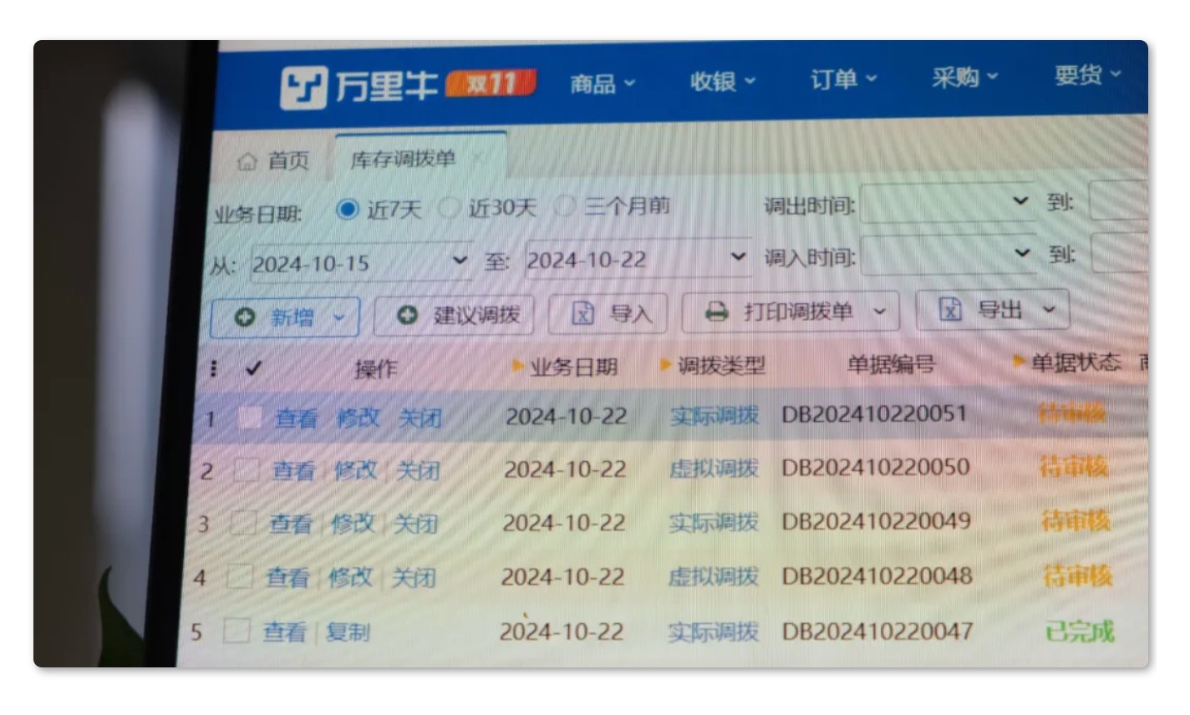Sort by 业务日期 column header
1190x715 pixels.
click(572, 367)
